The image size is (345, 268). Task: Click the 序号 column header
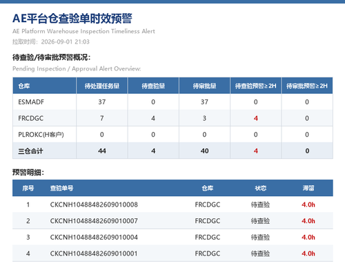(28, 188)
